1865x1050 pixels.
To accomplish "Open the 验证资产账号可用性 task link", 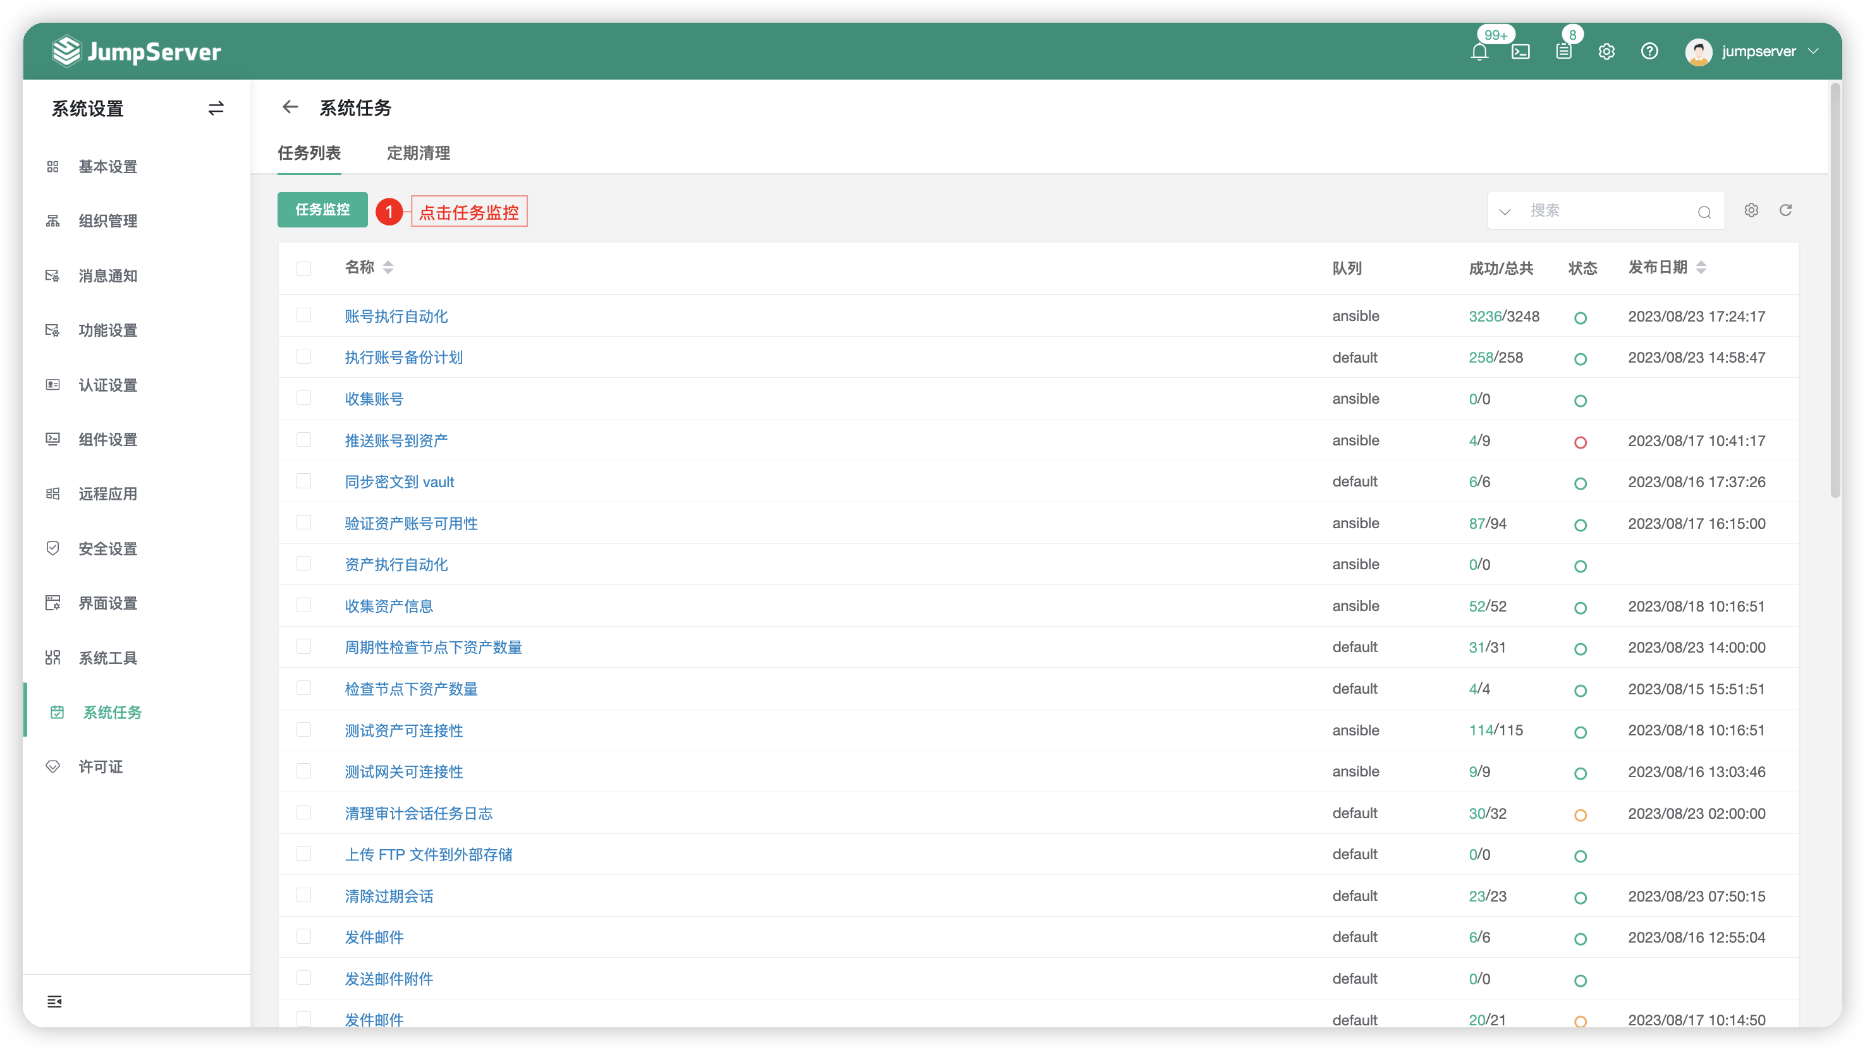I will pyautogui.click(x=411, y=523).
